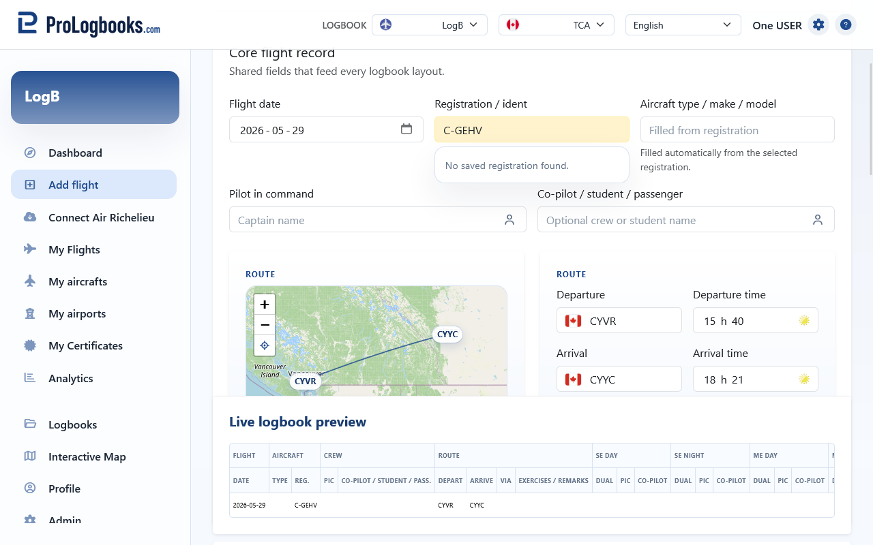The image size is (873, 545).
Task: Open Logbooks in sidebar
Action: point(93,424)
